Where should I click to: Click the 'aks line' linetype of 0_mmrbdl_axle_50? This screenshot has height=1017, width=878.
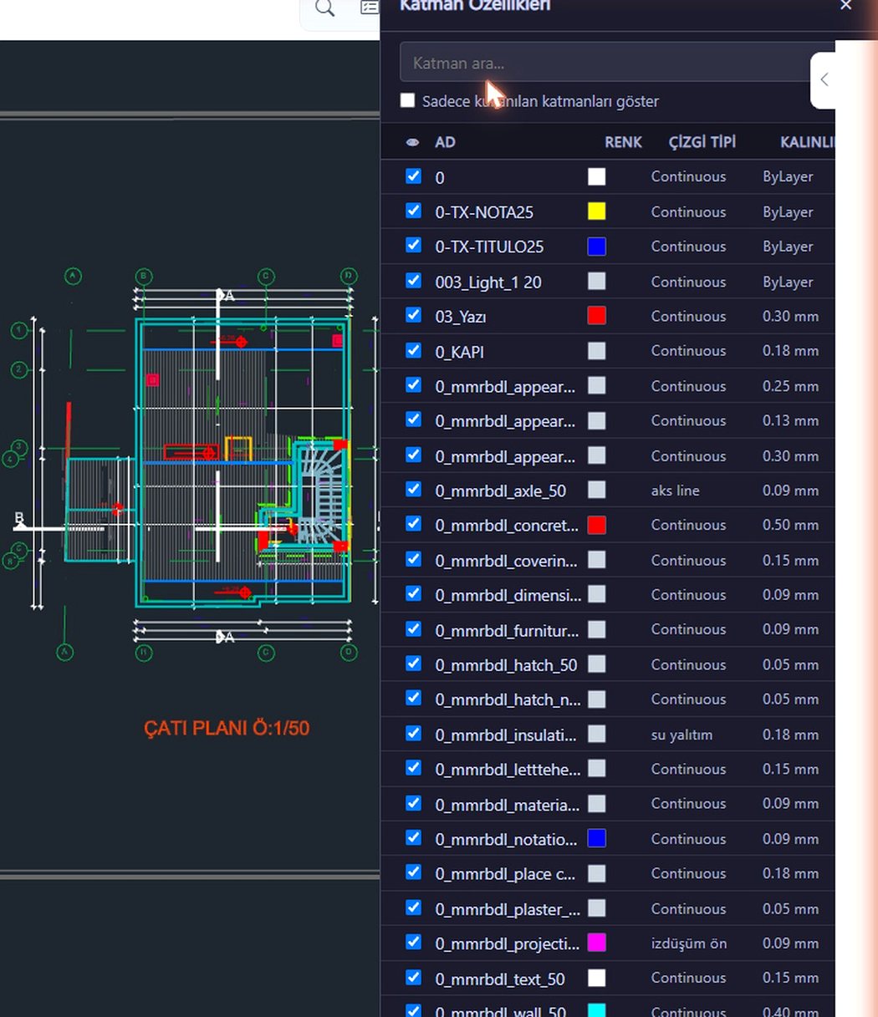click(676, 491)
